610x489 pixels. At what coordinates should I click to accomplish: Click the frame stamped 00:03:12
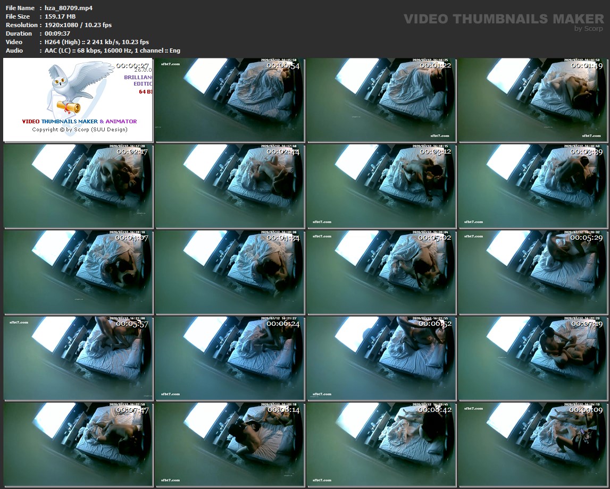point(381,186)
